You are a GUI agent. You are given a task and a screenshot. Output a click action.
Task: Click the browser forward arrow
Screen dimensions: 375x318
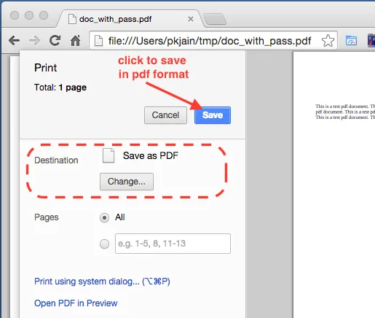pos(34,40)
